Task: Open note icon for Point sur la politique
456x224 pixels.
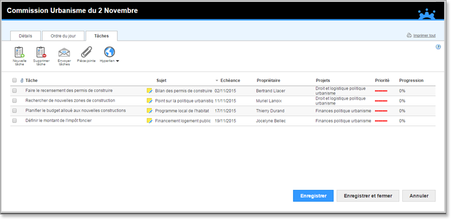Action: (x=149, y=101)
